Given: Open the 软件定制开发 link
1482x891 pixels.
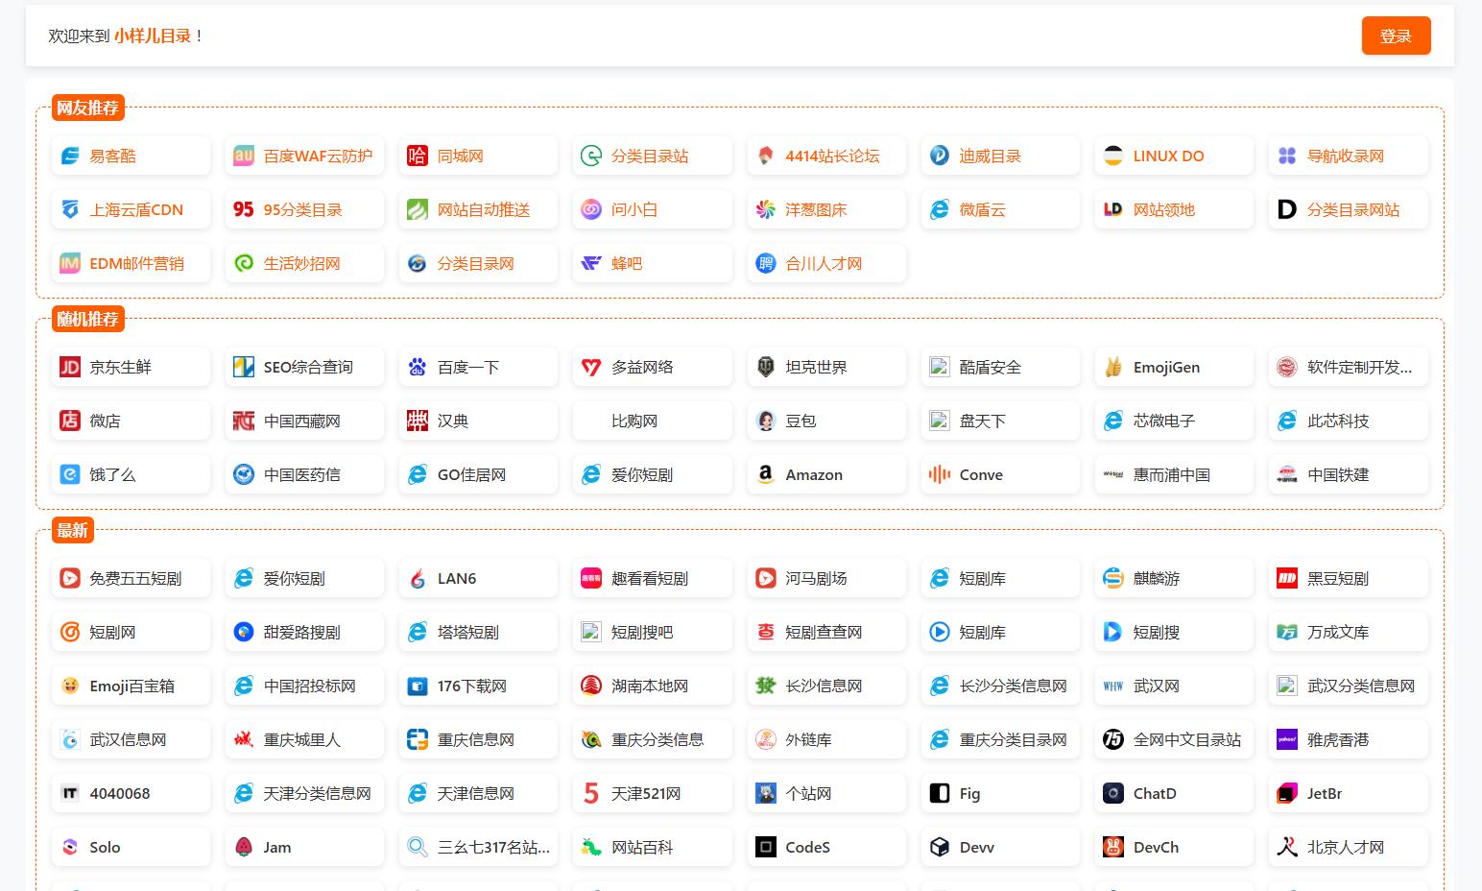Looking at the screenshot, I should pyautogui.click(x=1359, y=367).
